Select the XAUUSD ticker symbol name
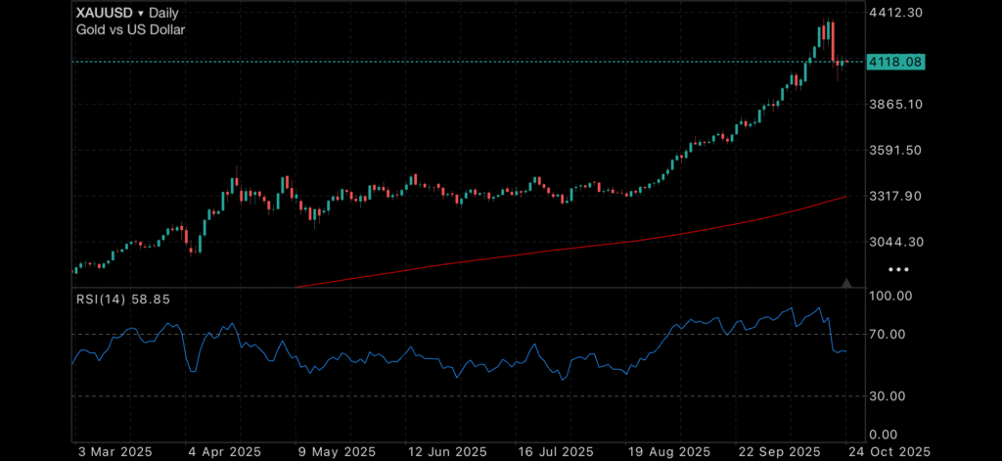This screenshot has height=461, width=1002. tap(105, 14)
